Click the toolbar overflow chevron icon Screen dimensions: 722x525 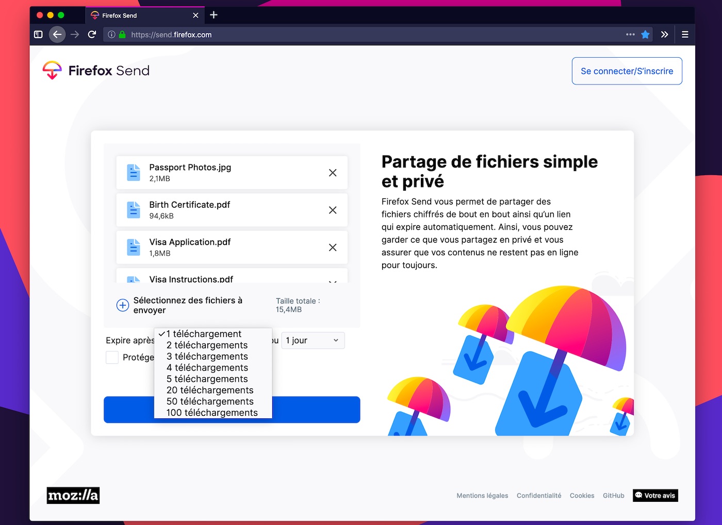click(664, 35)
